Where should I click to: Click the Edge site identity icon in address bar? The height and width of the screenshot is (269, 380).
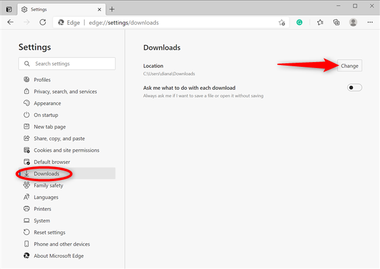(x=61, y=22)
